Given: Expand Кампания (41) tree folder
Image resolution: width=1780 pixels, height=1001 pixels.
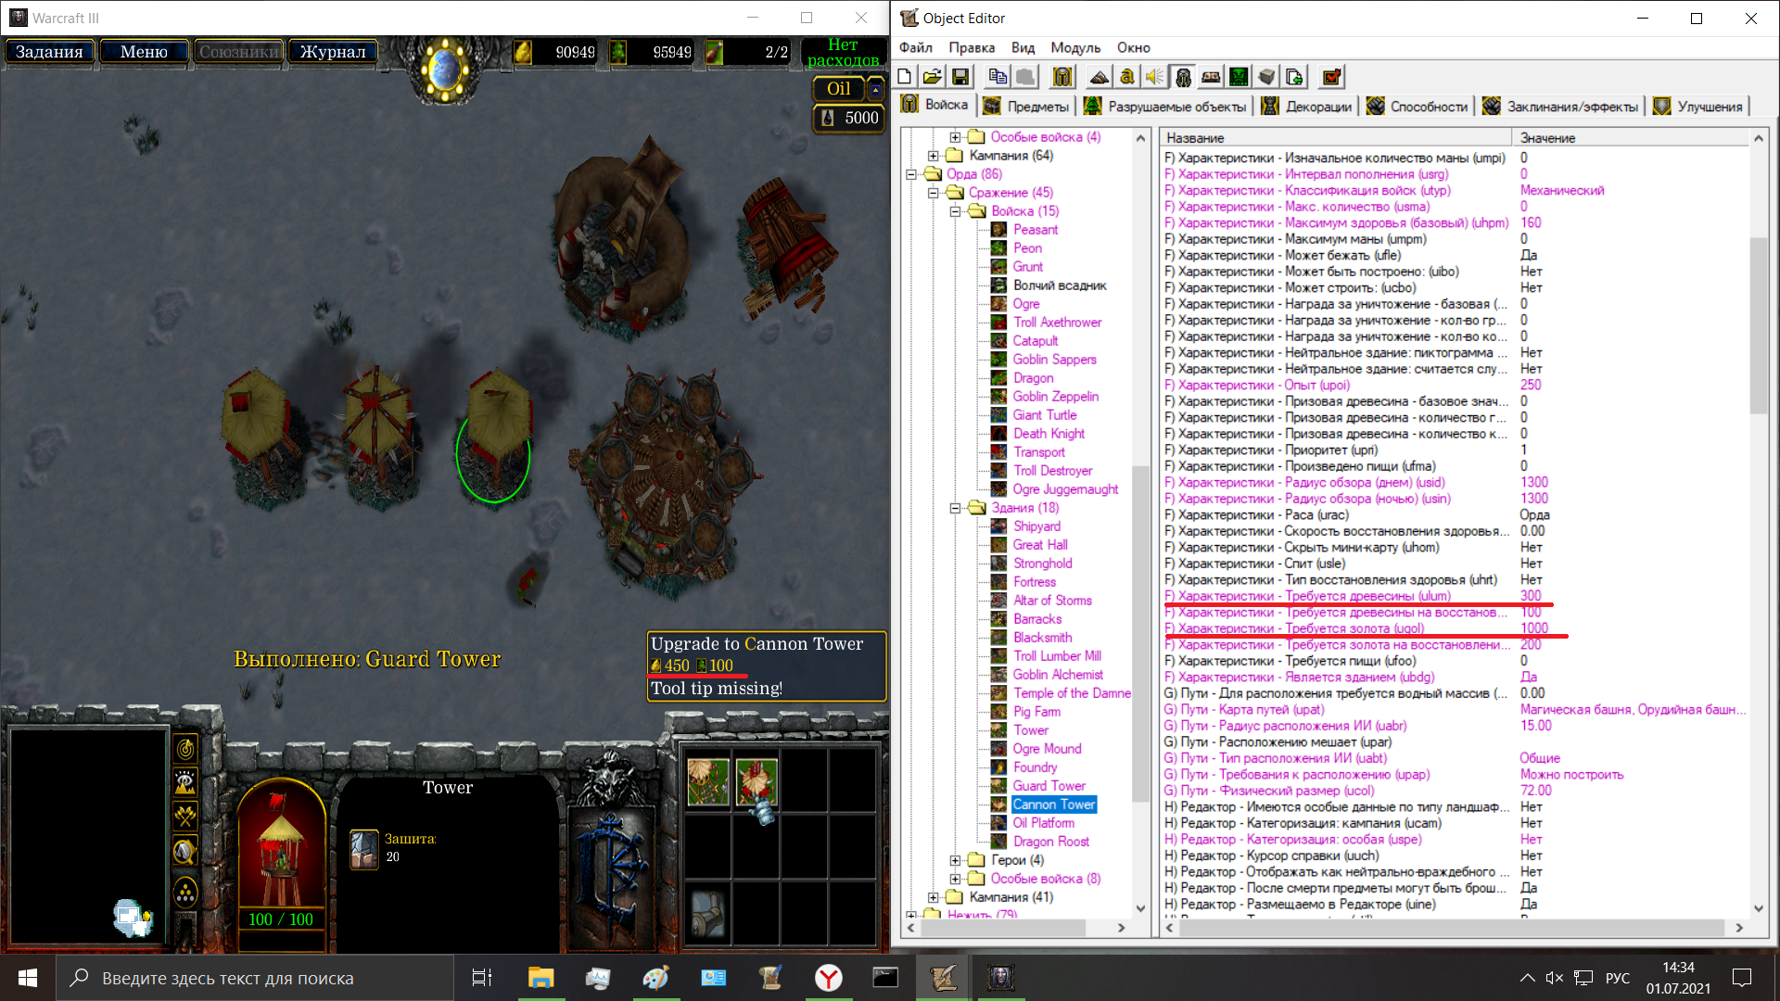Looking at the screenshot, I should point(933,897).
